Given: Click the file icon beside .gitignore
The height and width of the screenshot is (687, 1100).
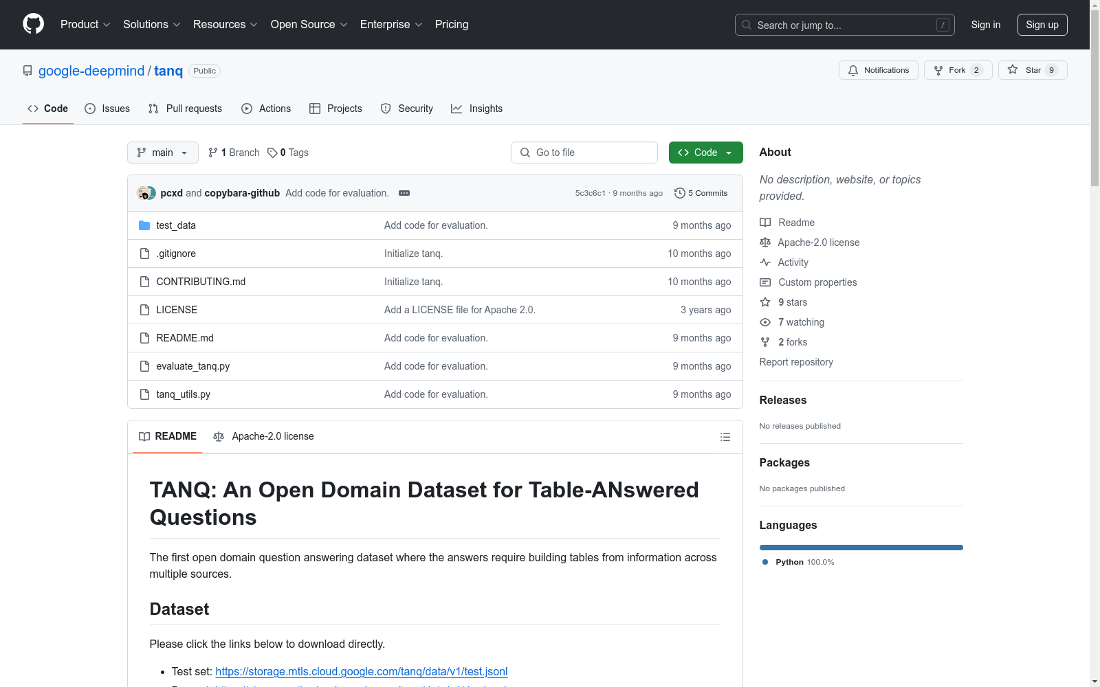Looking at the screenshot, I should coord(144,254).
